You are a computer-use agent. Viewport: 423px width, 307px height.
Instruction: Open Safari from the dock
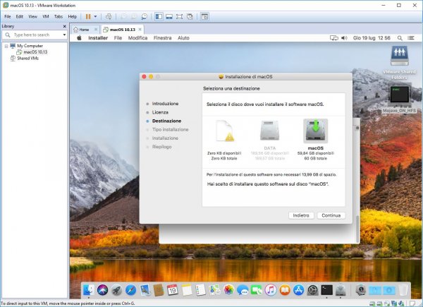pos(130,290)
